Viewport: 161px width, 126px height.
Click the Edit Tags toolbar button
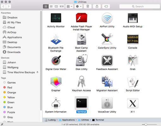coord(106,6)
